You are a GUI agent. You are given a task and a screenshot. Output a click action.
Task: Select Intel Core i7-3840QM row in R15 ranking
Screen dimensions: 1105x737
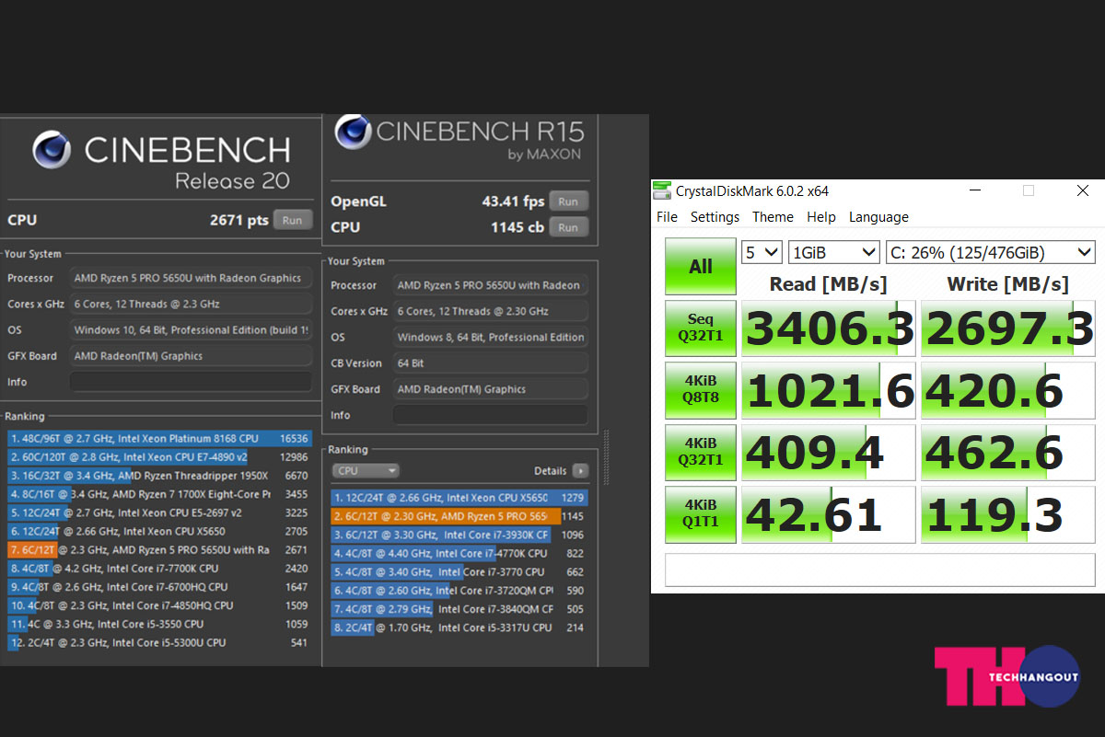(x=459, y=609)
